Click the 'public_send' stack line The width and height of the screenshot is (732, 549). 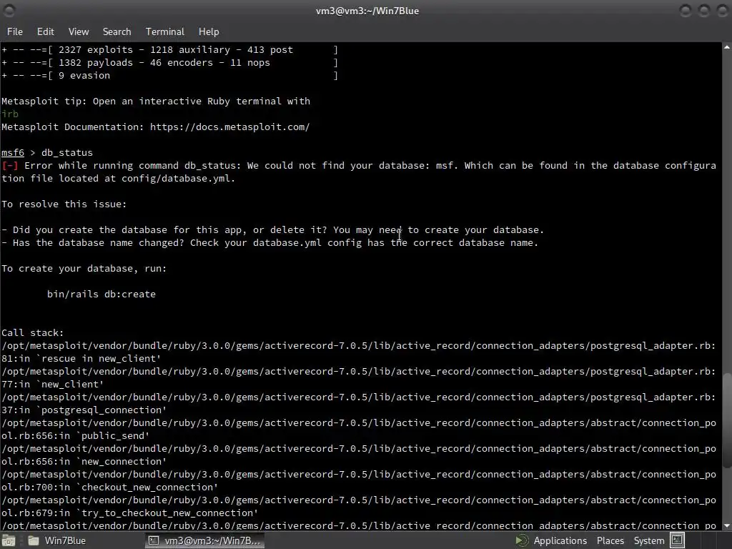coord(76,435)
